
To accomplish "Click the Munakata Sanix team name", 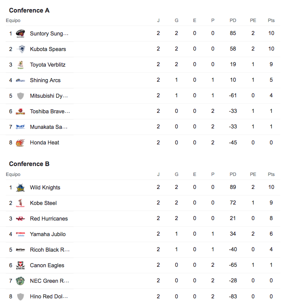I will click(x=48, y=127).
